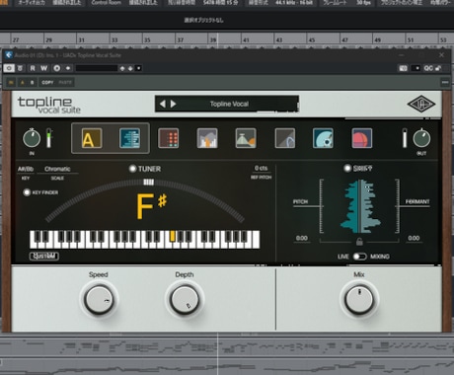
Task: Open the gray diagonal curve module icon
Action: pos(284,138)
